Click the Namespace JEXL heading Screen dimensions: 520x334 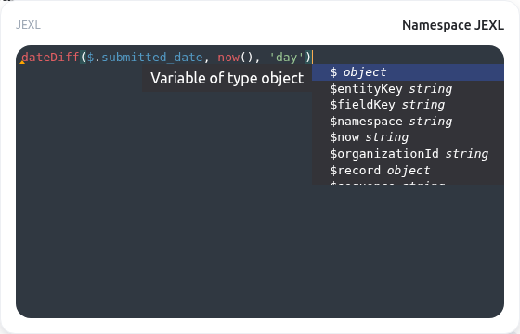click(453, 25)
